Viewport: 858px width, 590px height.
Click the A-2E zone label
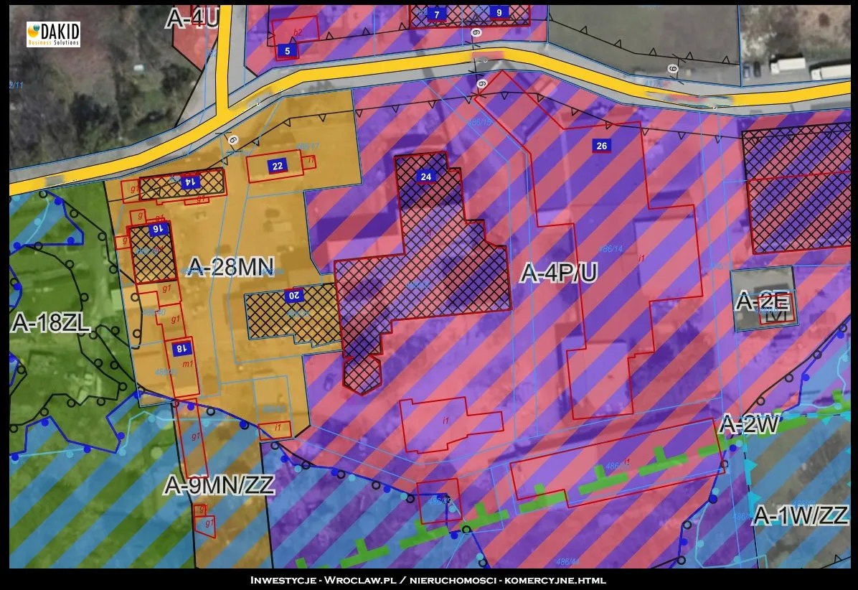click(x=763, y=301)
